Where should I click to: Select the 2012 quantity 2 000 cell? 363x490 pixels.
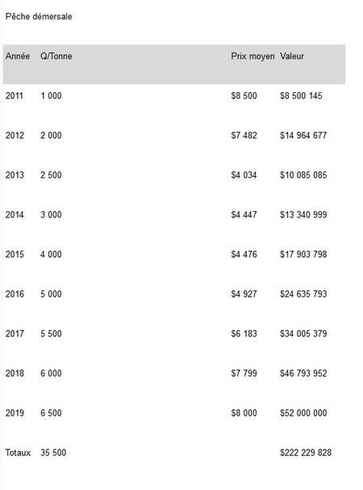51,135
